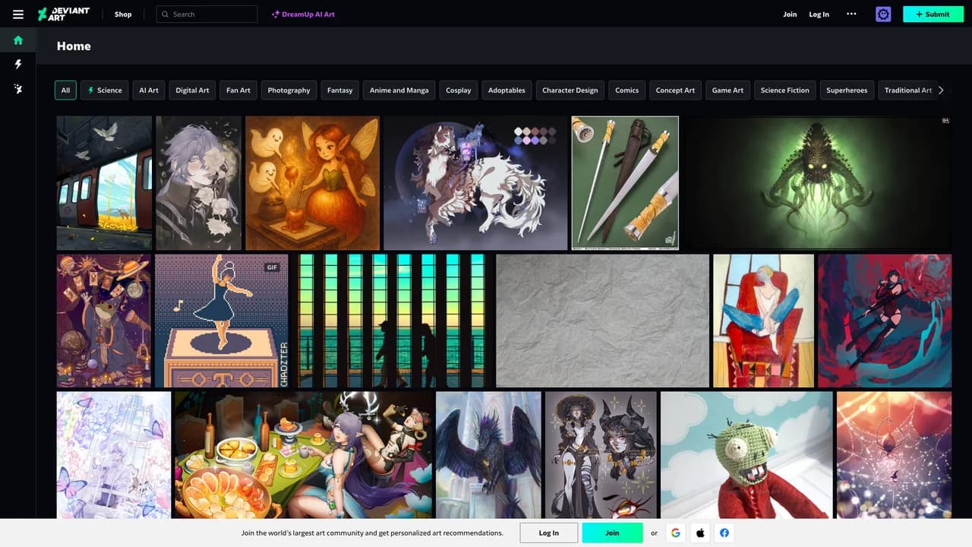Select the Adoptables category
Image resolution: width=972 pixels, height=547 pixels.
click(507, 90)
